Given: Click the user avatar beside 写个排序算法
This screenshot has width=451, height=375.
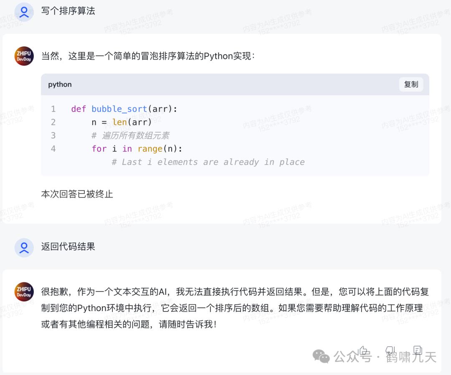Looking at the screenshot, I should (24, 11).
